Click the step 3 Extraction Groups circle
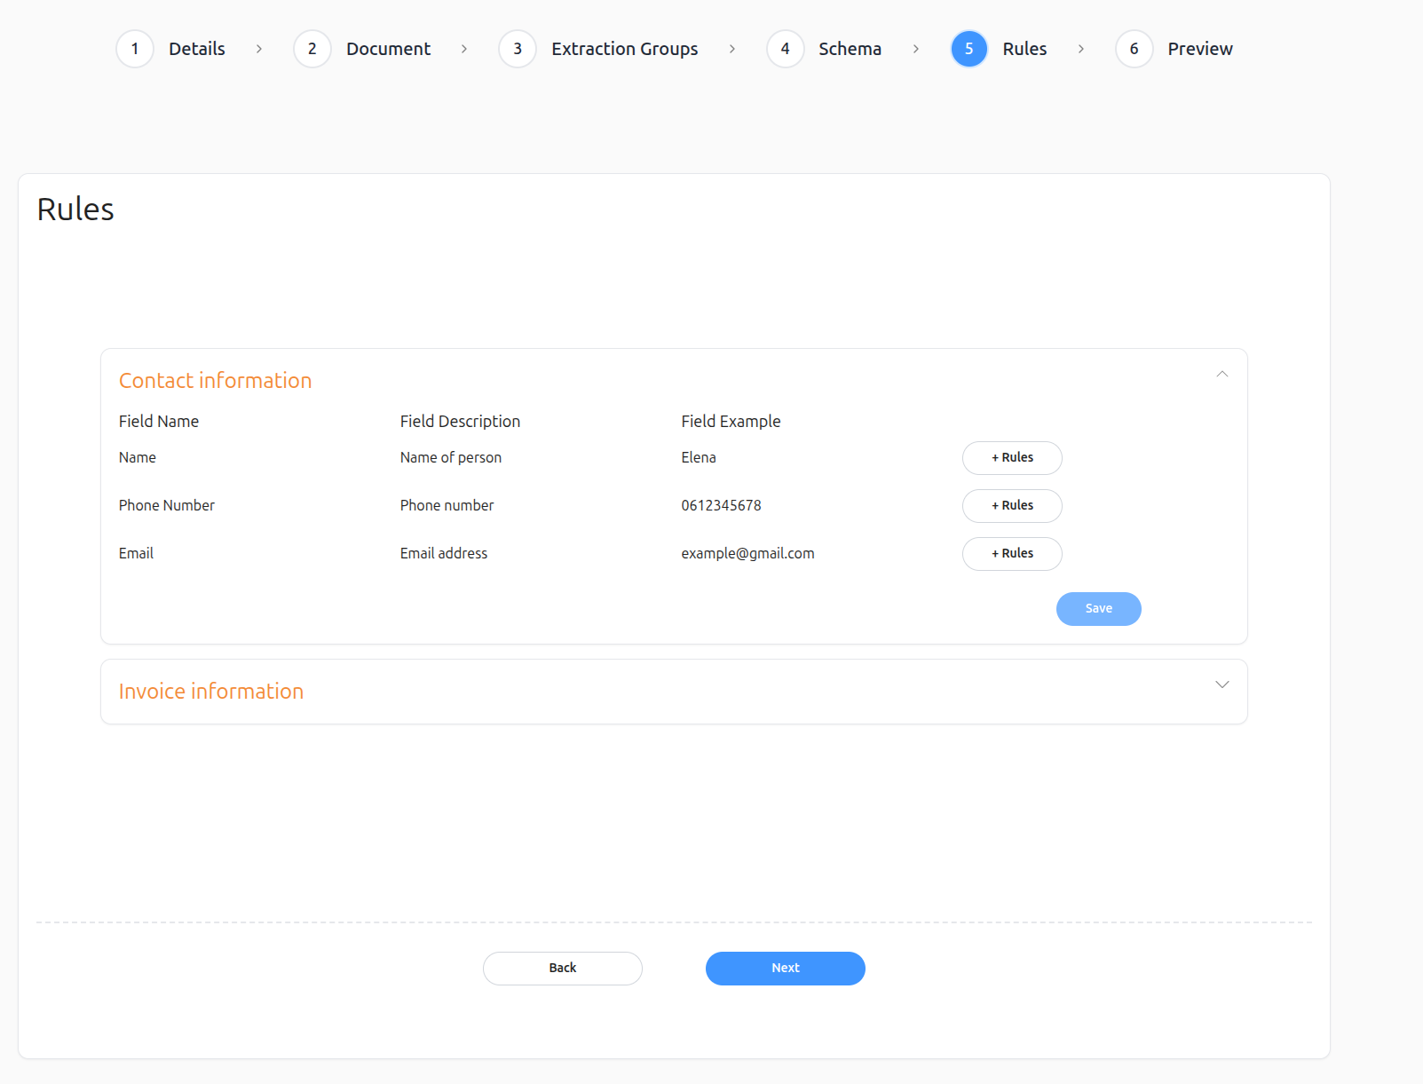Viewport: 1423px width, 1084px height. (x=518, y=49)
